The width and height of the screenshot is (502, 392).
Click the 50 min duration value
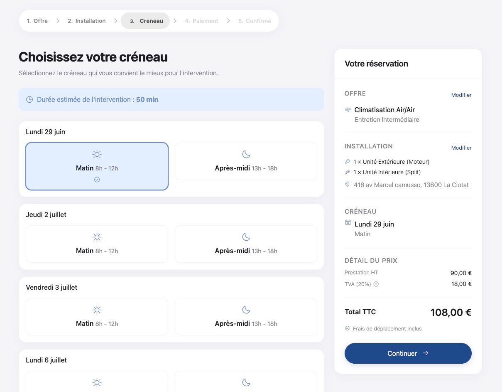pos(147,100)
